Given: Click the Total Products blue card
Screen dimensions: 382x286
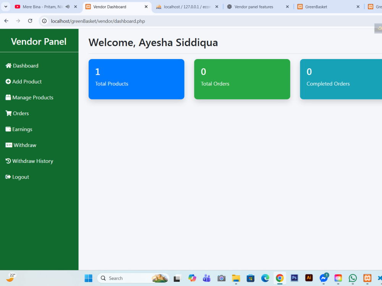Looking at the screenshot, I should click(136, 79).
